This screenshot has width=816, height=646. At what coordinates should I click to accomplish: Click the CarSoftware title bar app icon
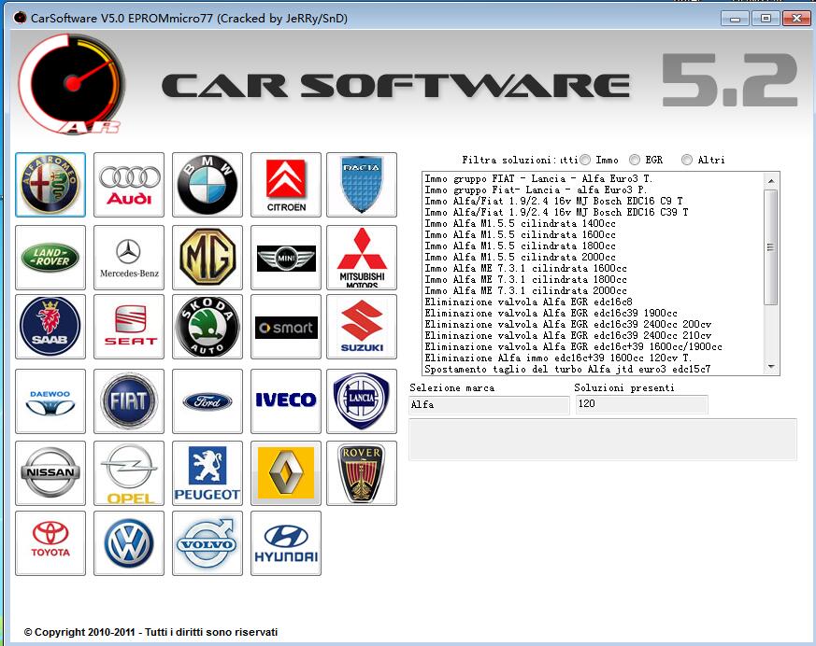(x=20, y=18)
